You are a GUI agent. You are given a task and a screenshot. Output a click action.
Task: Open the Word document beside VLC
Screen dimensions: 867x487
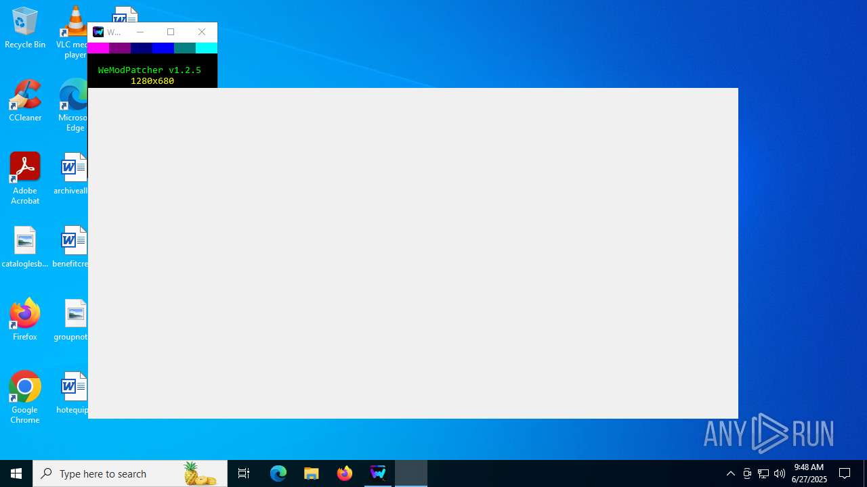[125, 14]
